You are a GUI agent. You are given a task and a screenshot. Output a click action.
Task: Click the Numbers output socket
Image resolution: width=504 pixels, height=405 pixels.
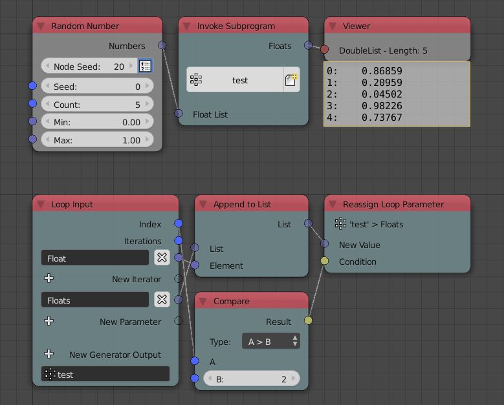pyautogui.click(x=162, y=45)
